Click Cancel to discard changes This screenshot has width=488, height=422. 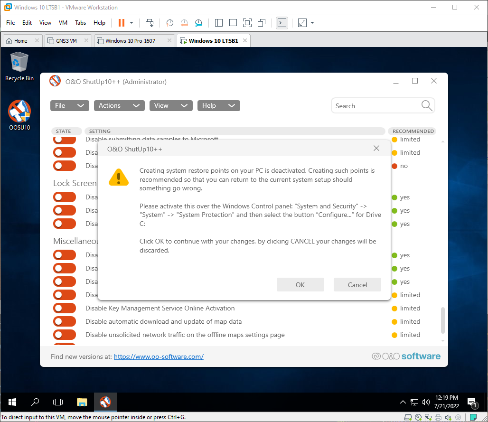[357, 285]
